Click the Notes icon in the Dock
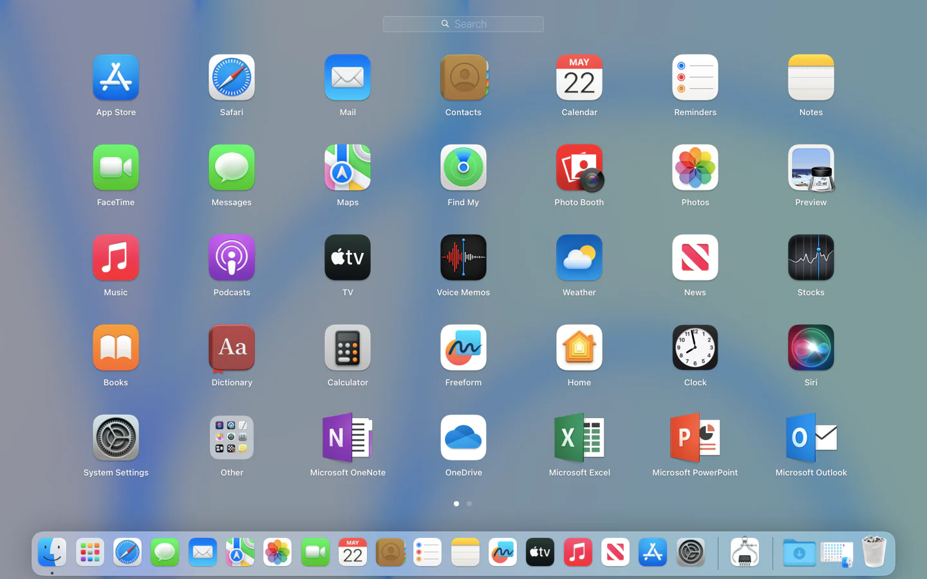This screenshot has width=927, height=579. (465, 553)
